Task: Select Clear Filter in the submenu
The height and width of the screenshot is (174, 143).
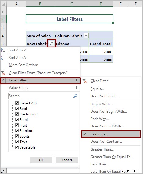Action: 111,81
